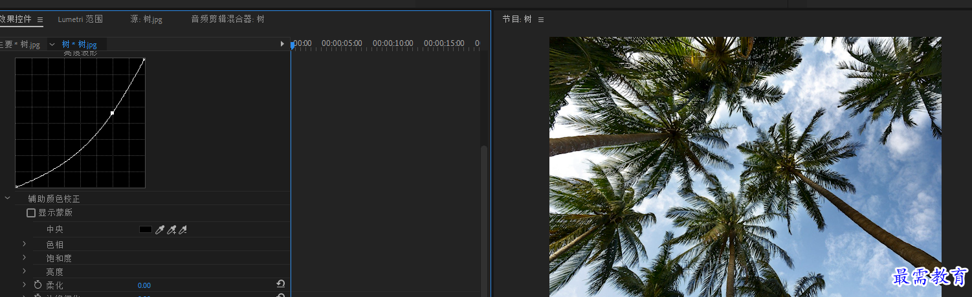Screen dimensions: 972x297
Task: Click the 柔化 value 0.00
Action: tap(144, 285)
